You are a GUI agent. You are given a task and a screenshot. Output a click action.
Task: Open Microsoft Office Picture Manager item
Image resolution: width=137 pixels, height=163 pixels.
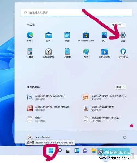[48, 108]
